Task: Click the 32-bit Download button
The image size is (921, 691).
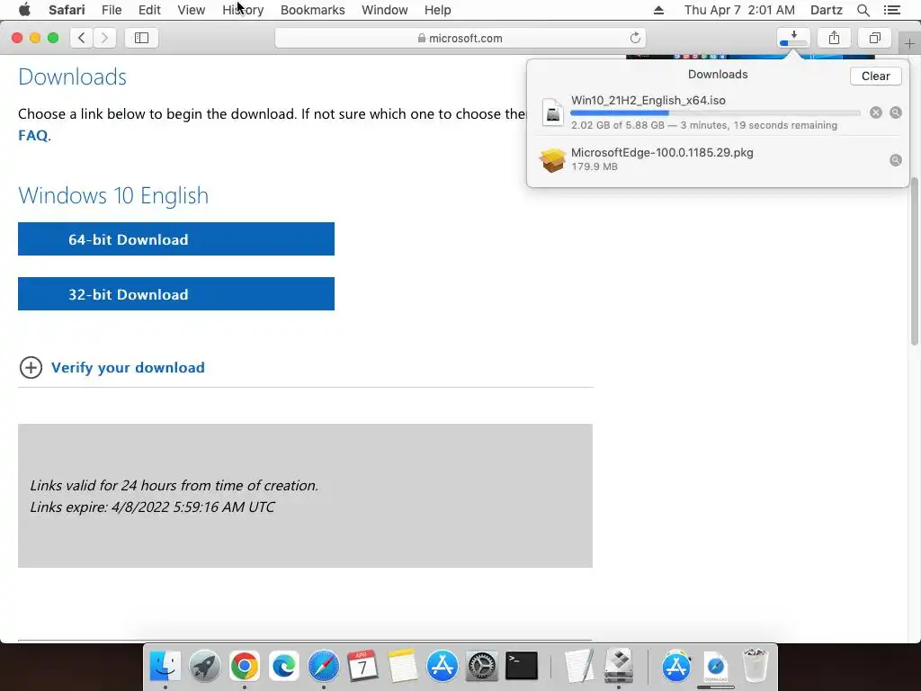Action: click(176, 294)
